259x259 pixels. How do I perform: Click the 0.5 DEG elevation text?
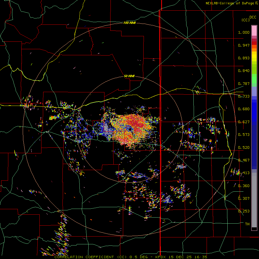tap(139, 257)
